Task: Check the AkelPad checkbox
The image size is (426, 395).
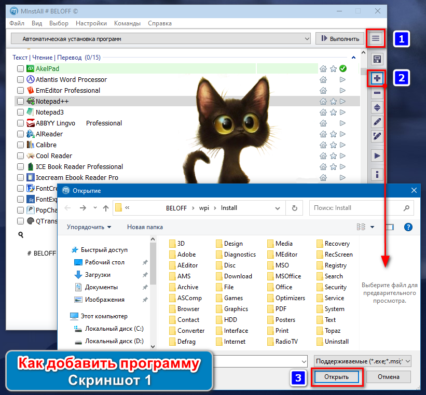Action: pos(20,68)
